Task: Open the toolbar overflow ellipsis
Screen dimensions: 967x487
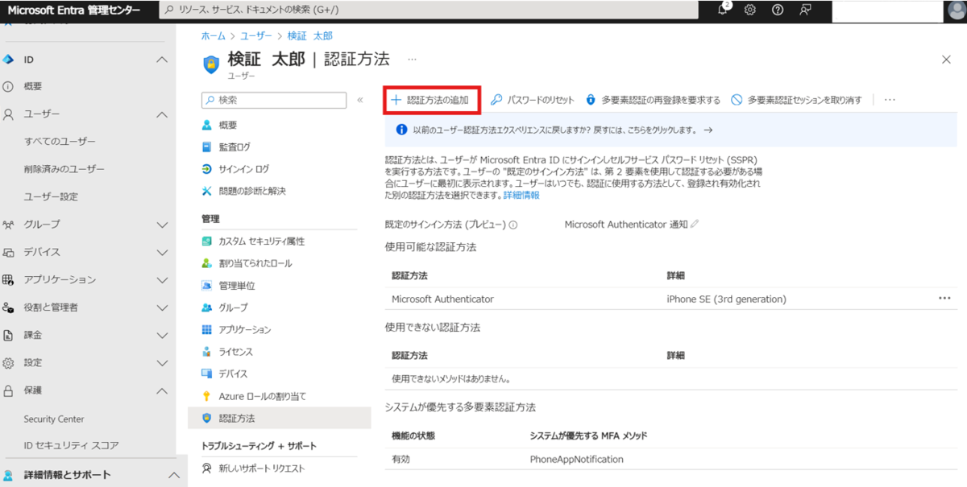Action: point(890,100)
